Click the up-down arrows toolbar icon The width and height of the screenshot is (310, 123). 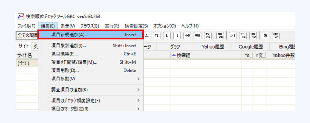point(157,36)
